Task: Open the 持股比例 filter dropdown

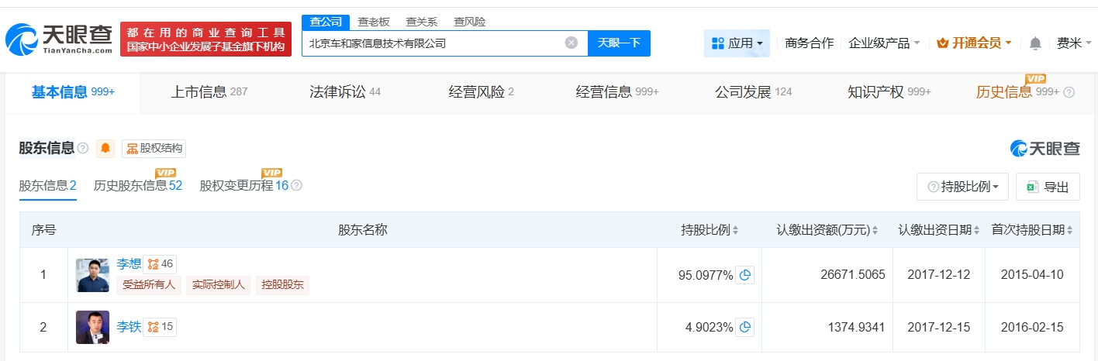Action: coord(962,187)
